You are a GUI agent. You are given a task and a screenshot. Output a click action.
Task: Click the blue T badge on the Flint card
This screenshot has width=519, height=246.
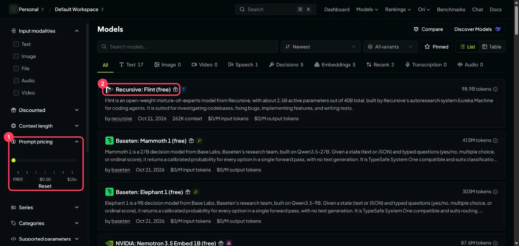point(183,89)
